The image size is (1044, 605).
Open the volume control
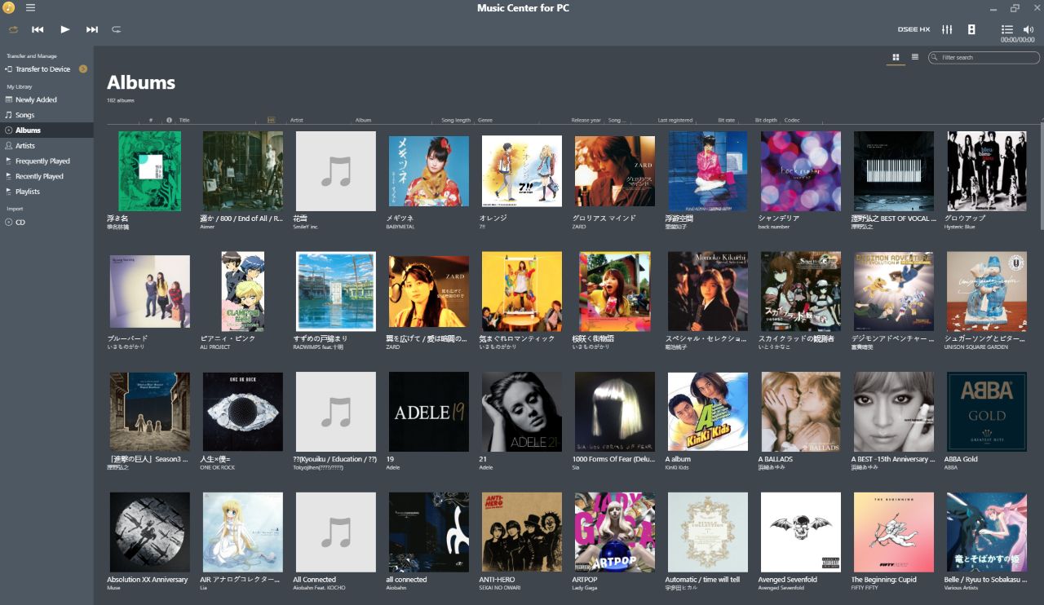click(1028, 29)
